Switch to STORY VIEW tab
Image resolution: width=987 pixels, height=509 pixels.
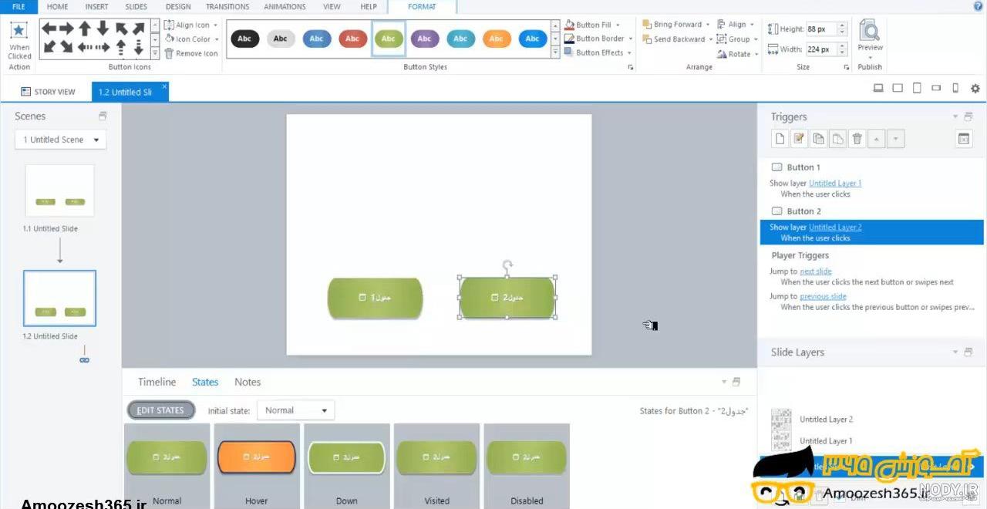tap(49, 92)
